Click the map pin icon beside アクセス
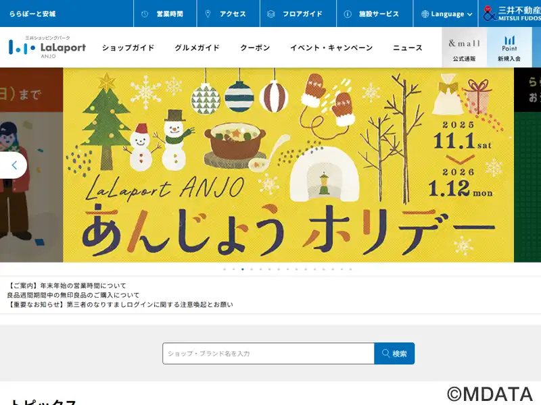 click(x=208, y=13)
